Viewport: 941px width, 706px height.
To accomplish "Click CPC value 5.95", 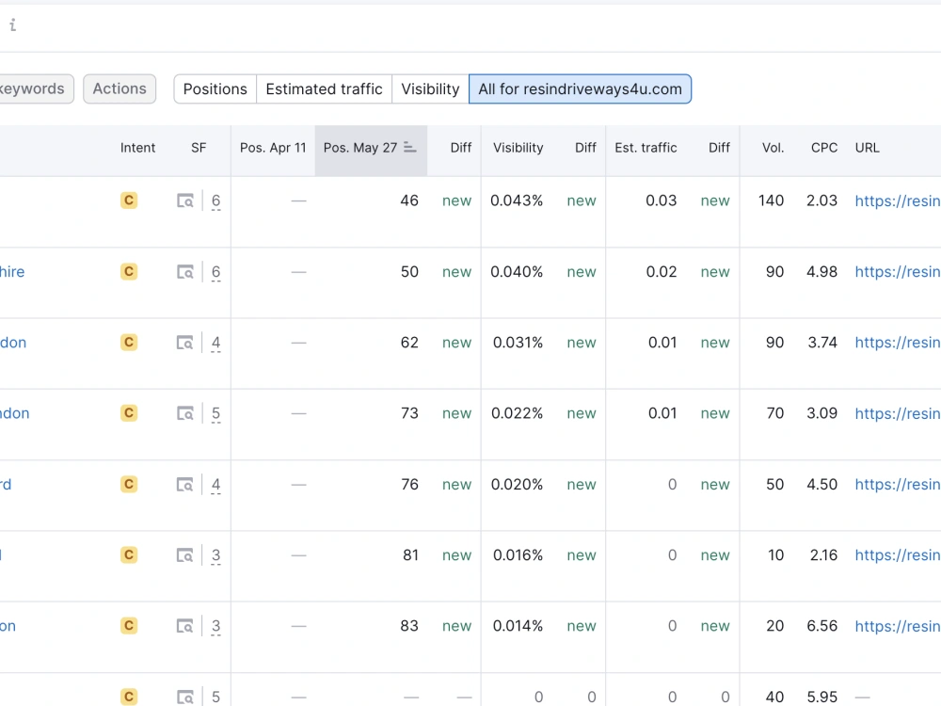I will [822, 697].
